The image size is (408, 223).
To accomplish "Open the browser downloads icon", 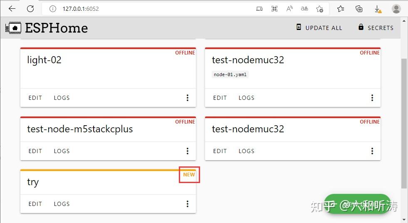I will 378,9.
